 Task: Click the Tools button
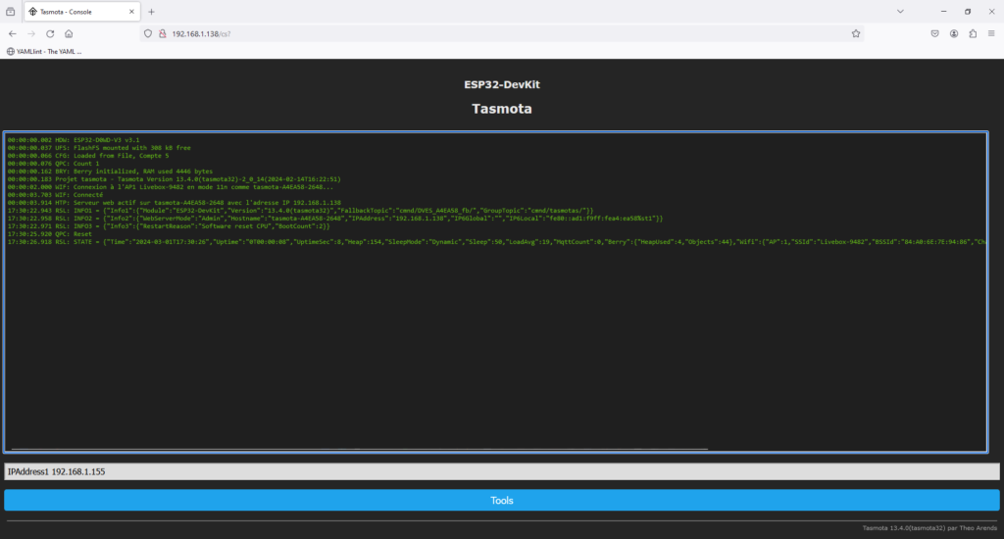coord(501,500)
